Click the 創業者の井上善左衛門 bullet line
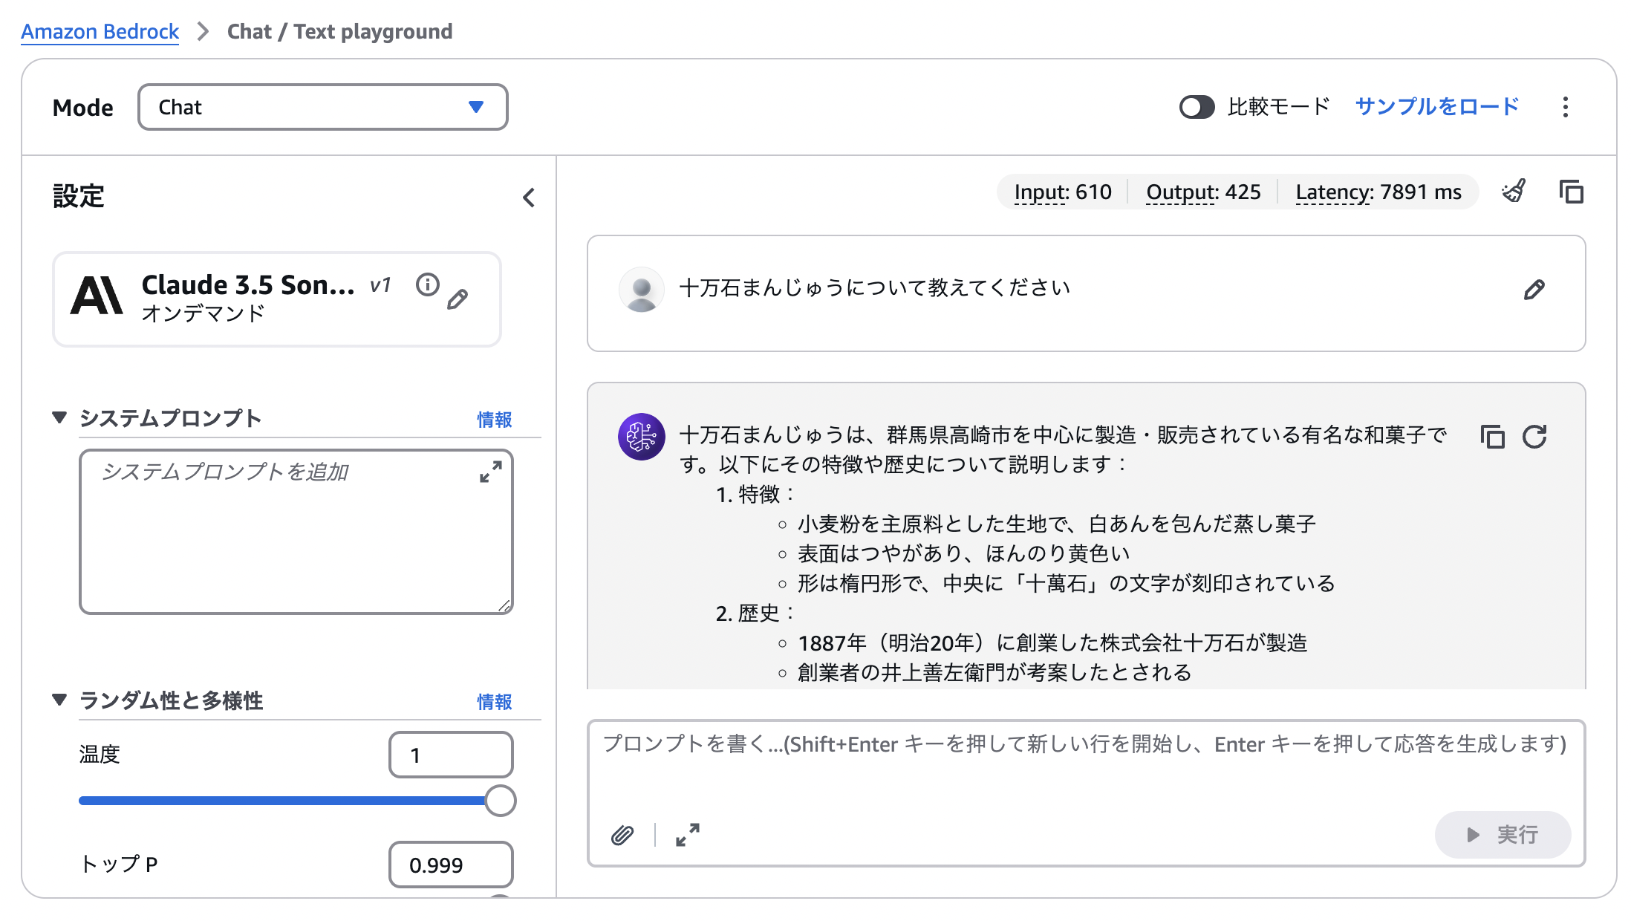Viewport: 1631px width, 921px height. coord(994,672)
